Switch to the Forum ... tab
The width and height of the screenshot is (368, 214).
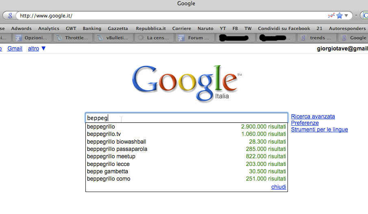pyautogui.click(x=196, y=38)
